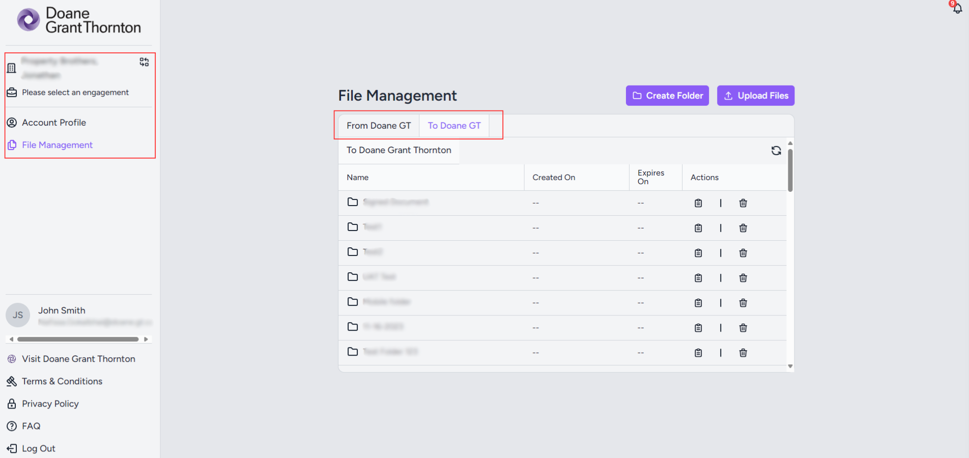Click the Log Out door icon

click(x=11, y=448)
